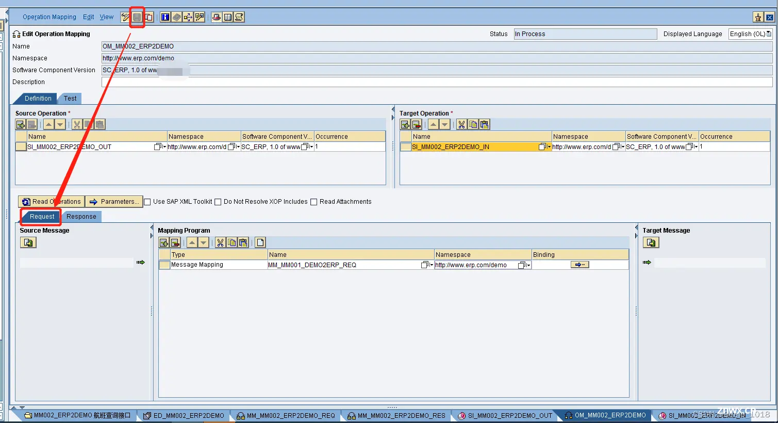Switch to OM_MM002_ERP2DEMO bottom tab

[605, 415]
